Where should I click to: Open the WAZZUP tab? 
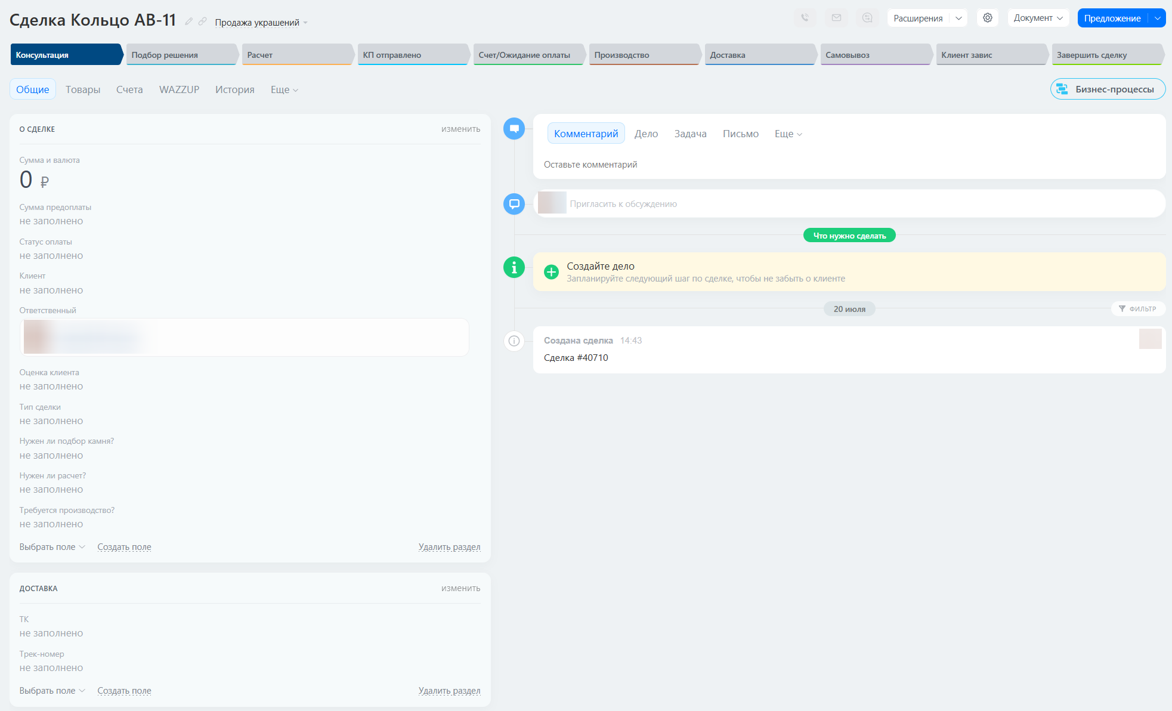[x=179, y=89]
